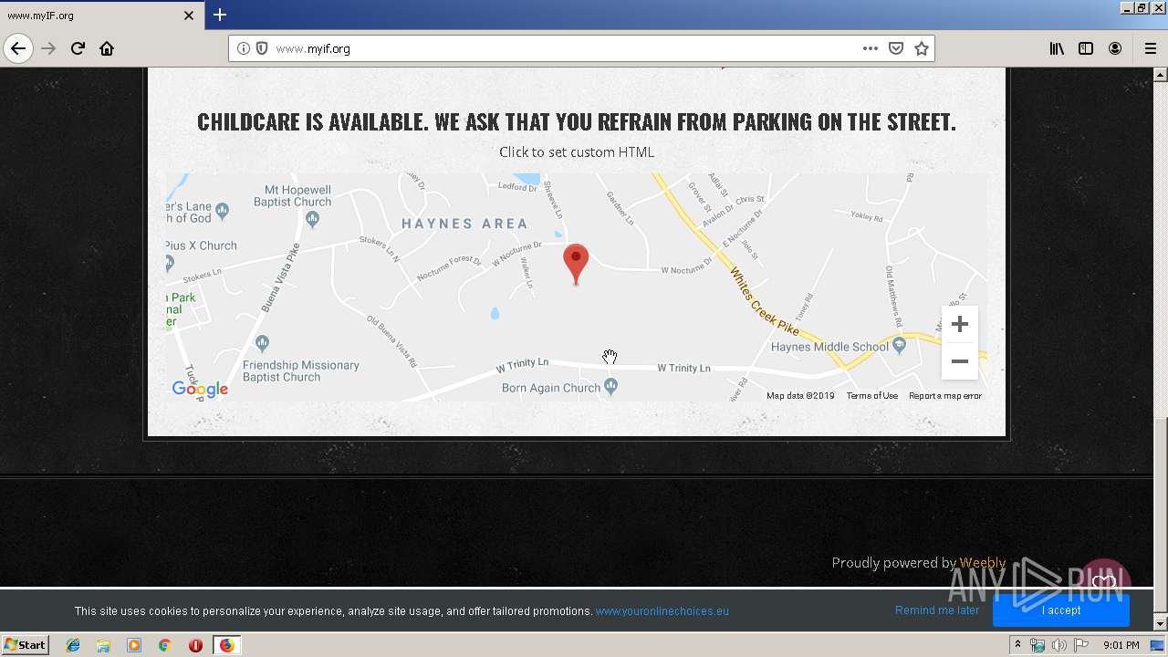Close the www.myIF.org tab
1168x657 pixels.
[189, 16]
